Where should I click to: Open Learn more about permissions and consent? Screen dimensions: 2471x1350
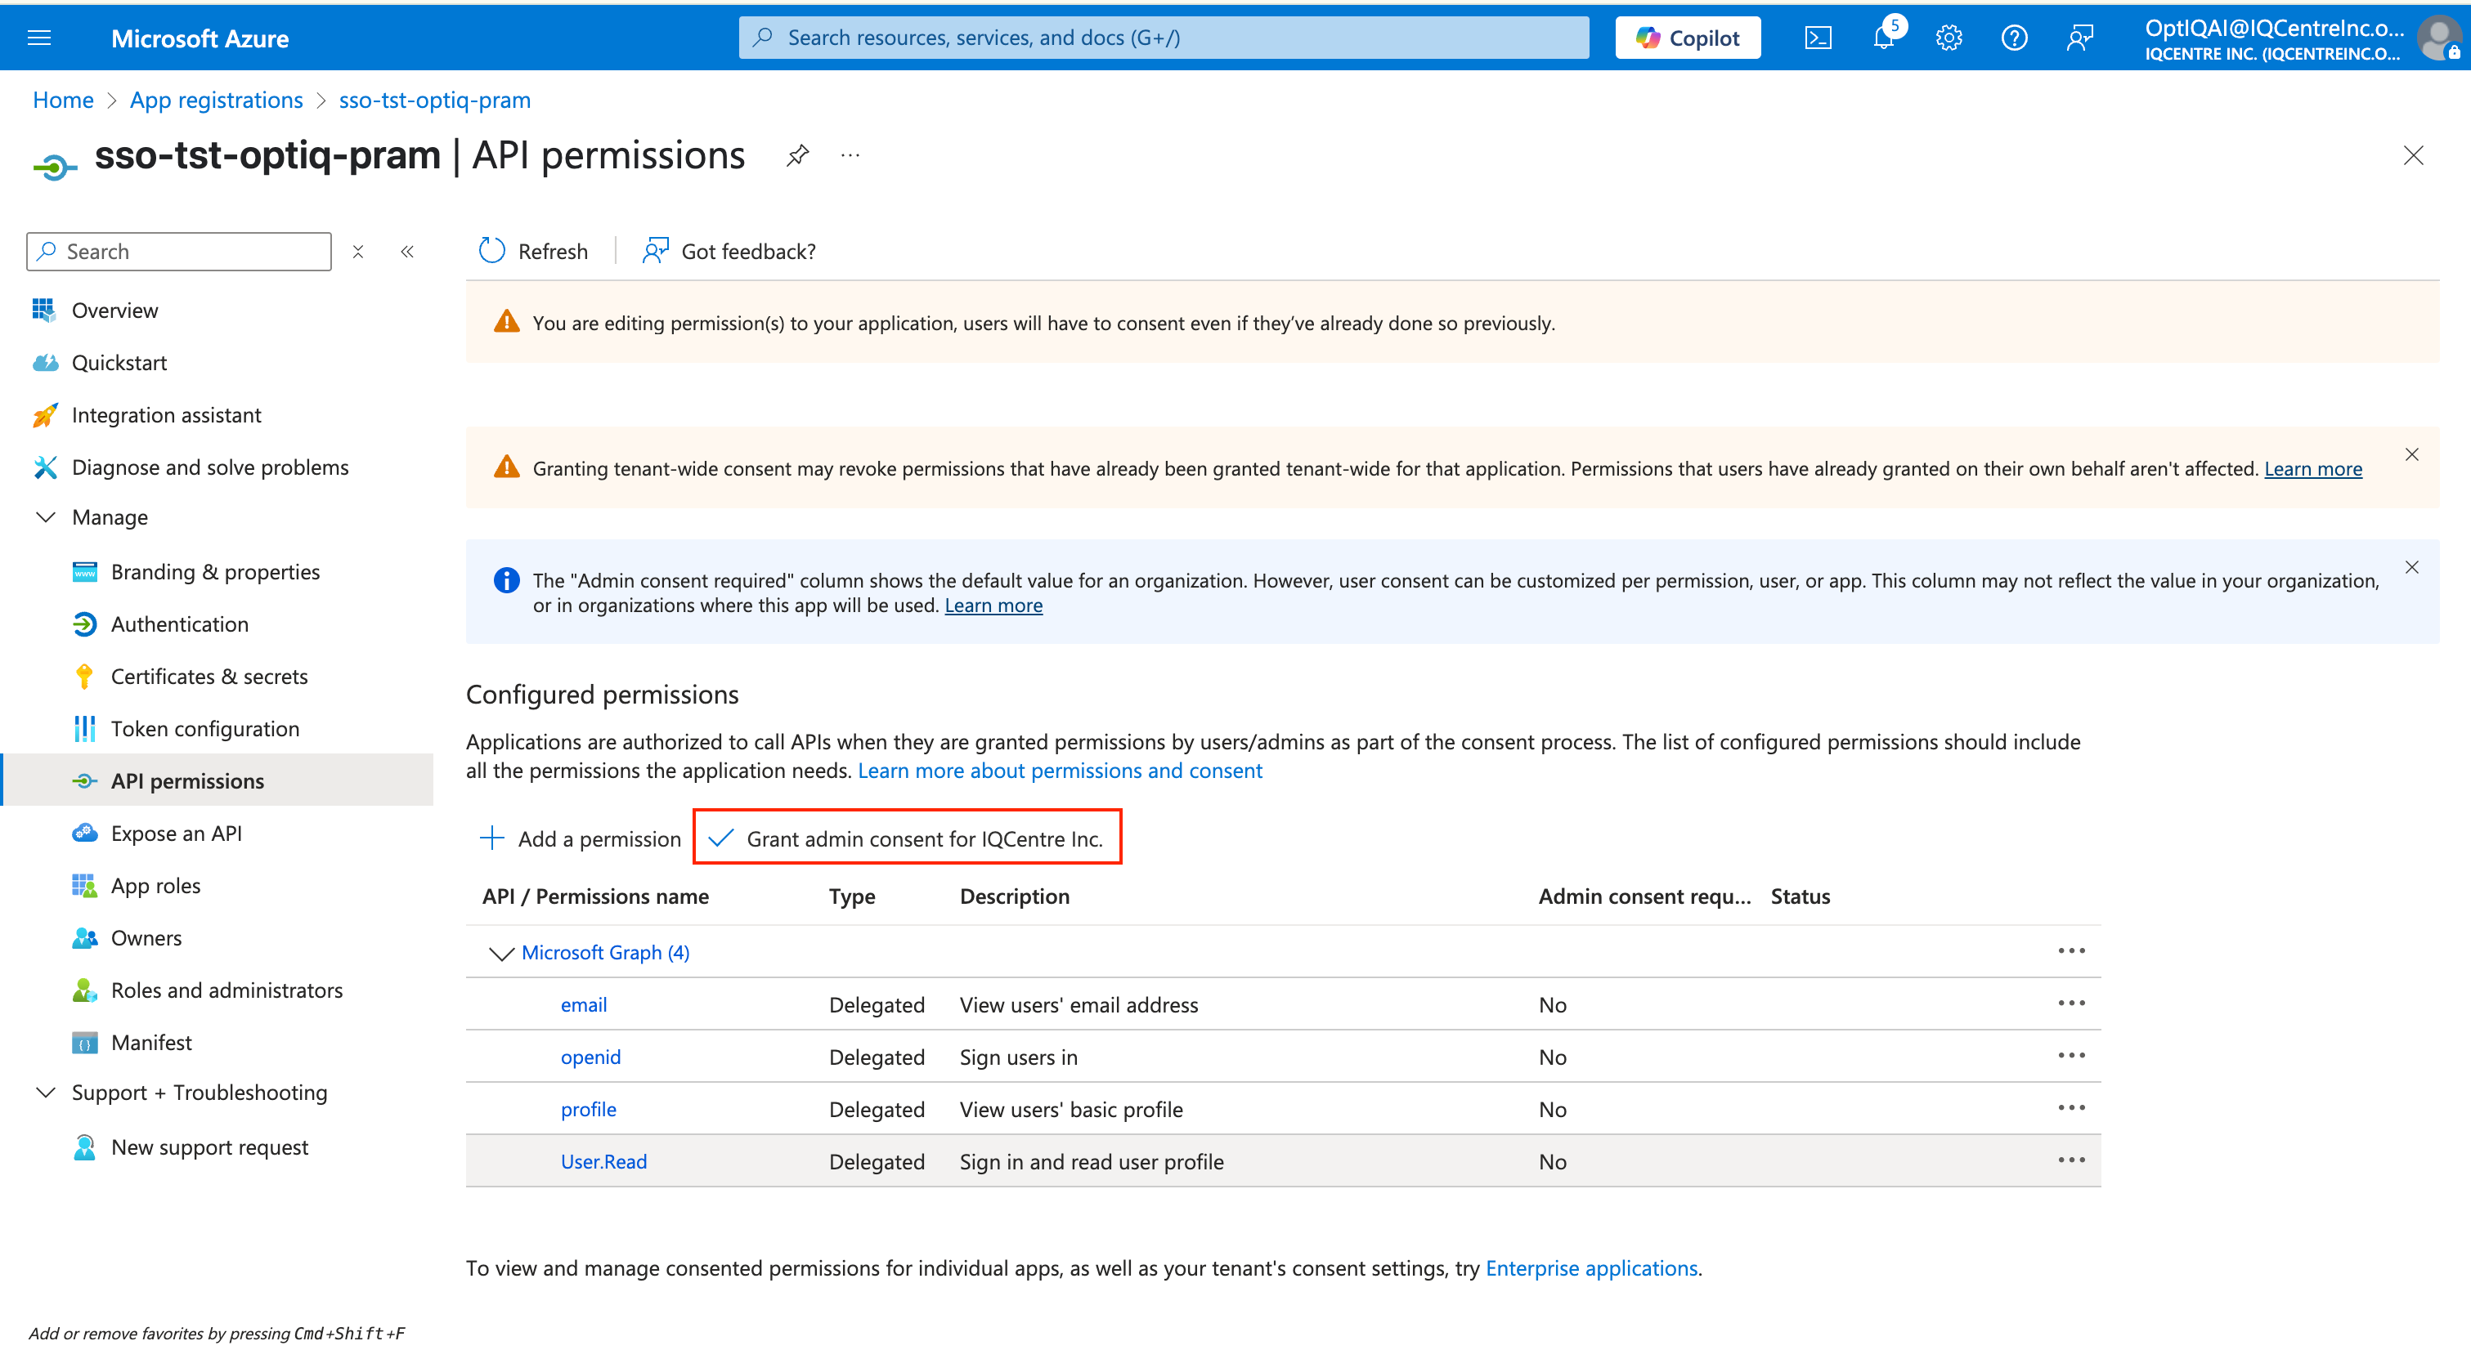1060,771
